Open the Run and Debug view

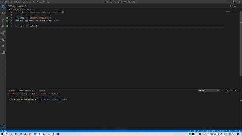pos(3,26)
